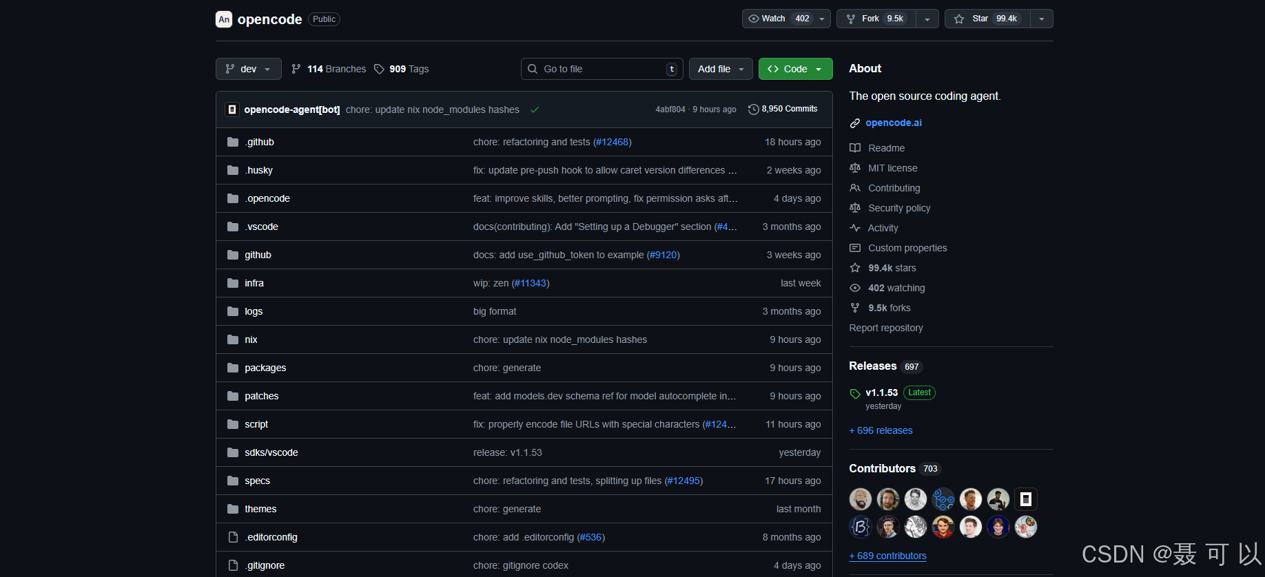The width and height of the screenshot is (1265, 577).
Task: Open the themes folder
Action: (x=260, y=509)
